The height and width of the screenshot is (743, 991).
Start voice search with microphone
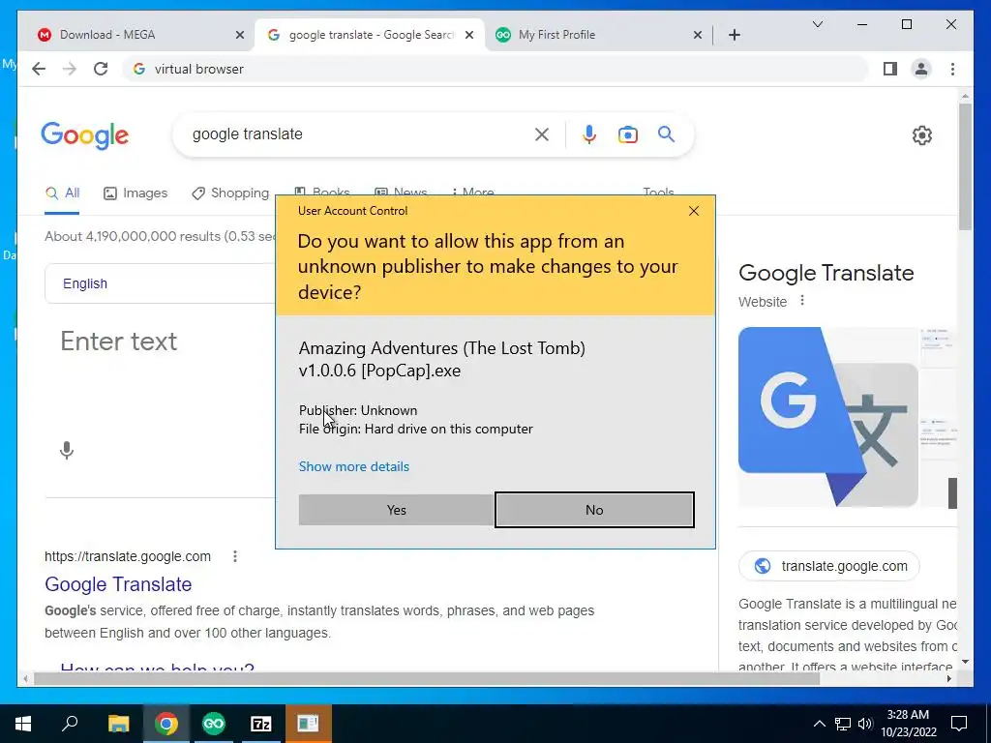[x=589, y=134]
